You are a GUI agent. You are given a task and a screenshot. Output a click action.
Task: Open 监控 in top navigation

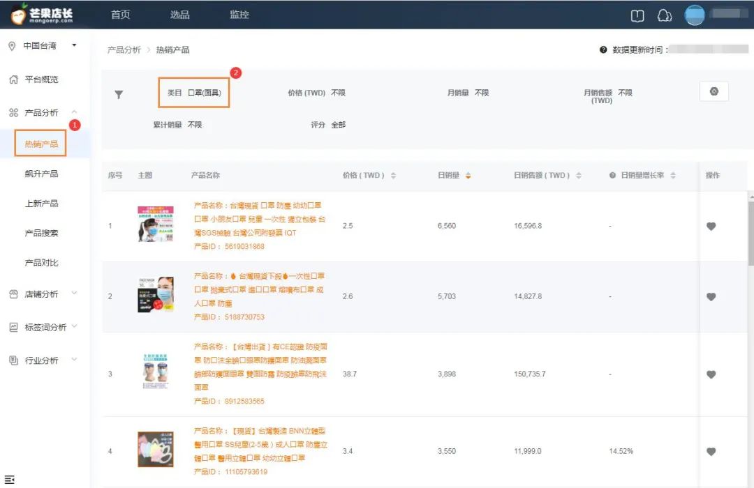click(x=239, y=15)
